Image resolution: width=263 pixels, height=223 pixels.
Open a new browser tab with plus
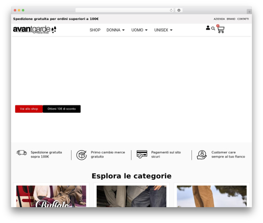point(249,12)
